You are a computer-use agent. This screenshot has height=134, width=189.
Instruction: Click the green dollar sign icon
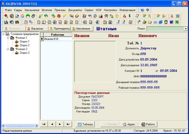130,16
